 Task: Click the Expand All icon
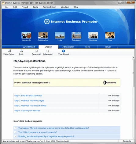click(x=36, y=51)
